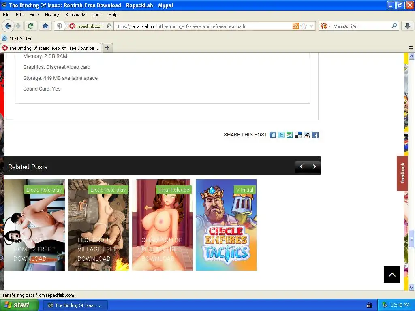The image size is (415, 311).
Task: Click the RSS feed icon in the address bar
Action: [x=295, y=26]
